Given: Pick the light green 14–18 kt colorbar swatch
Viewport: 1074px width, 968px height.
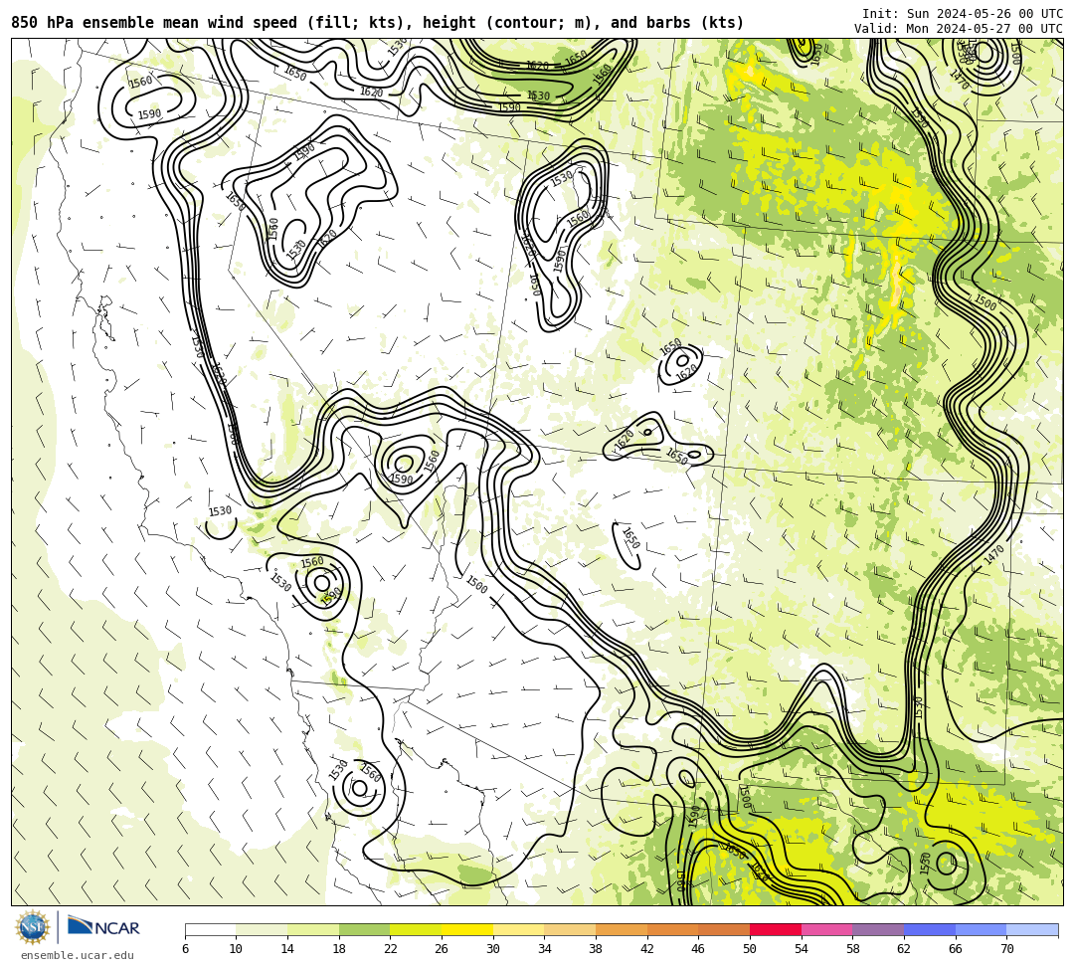Looking at the screenshot, I should pyautogui.click(x=313, y=929).
